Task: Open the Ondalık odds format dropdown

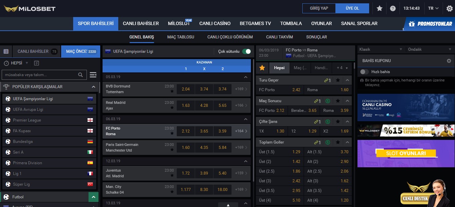Action: pos(430,49)
